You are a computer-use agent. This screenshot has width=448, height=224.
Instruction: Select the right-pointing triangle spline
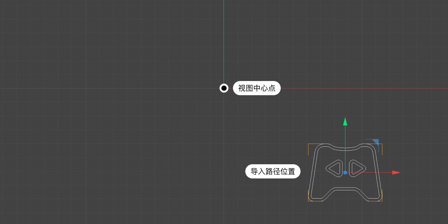click(x=357, y=168)
